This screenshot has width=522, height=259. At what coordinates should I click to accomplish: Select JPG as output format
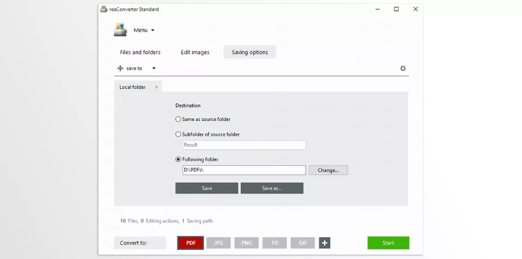[219, 243]
